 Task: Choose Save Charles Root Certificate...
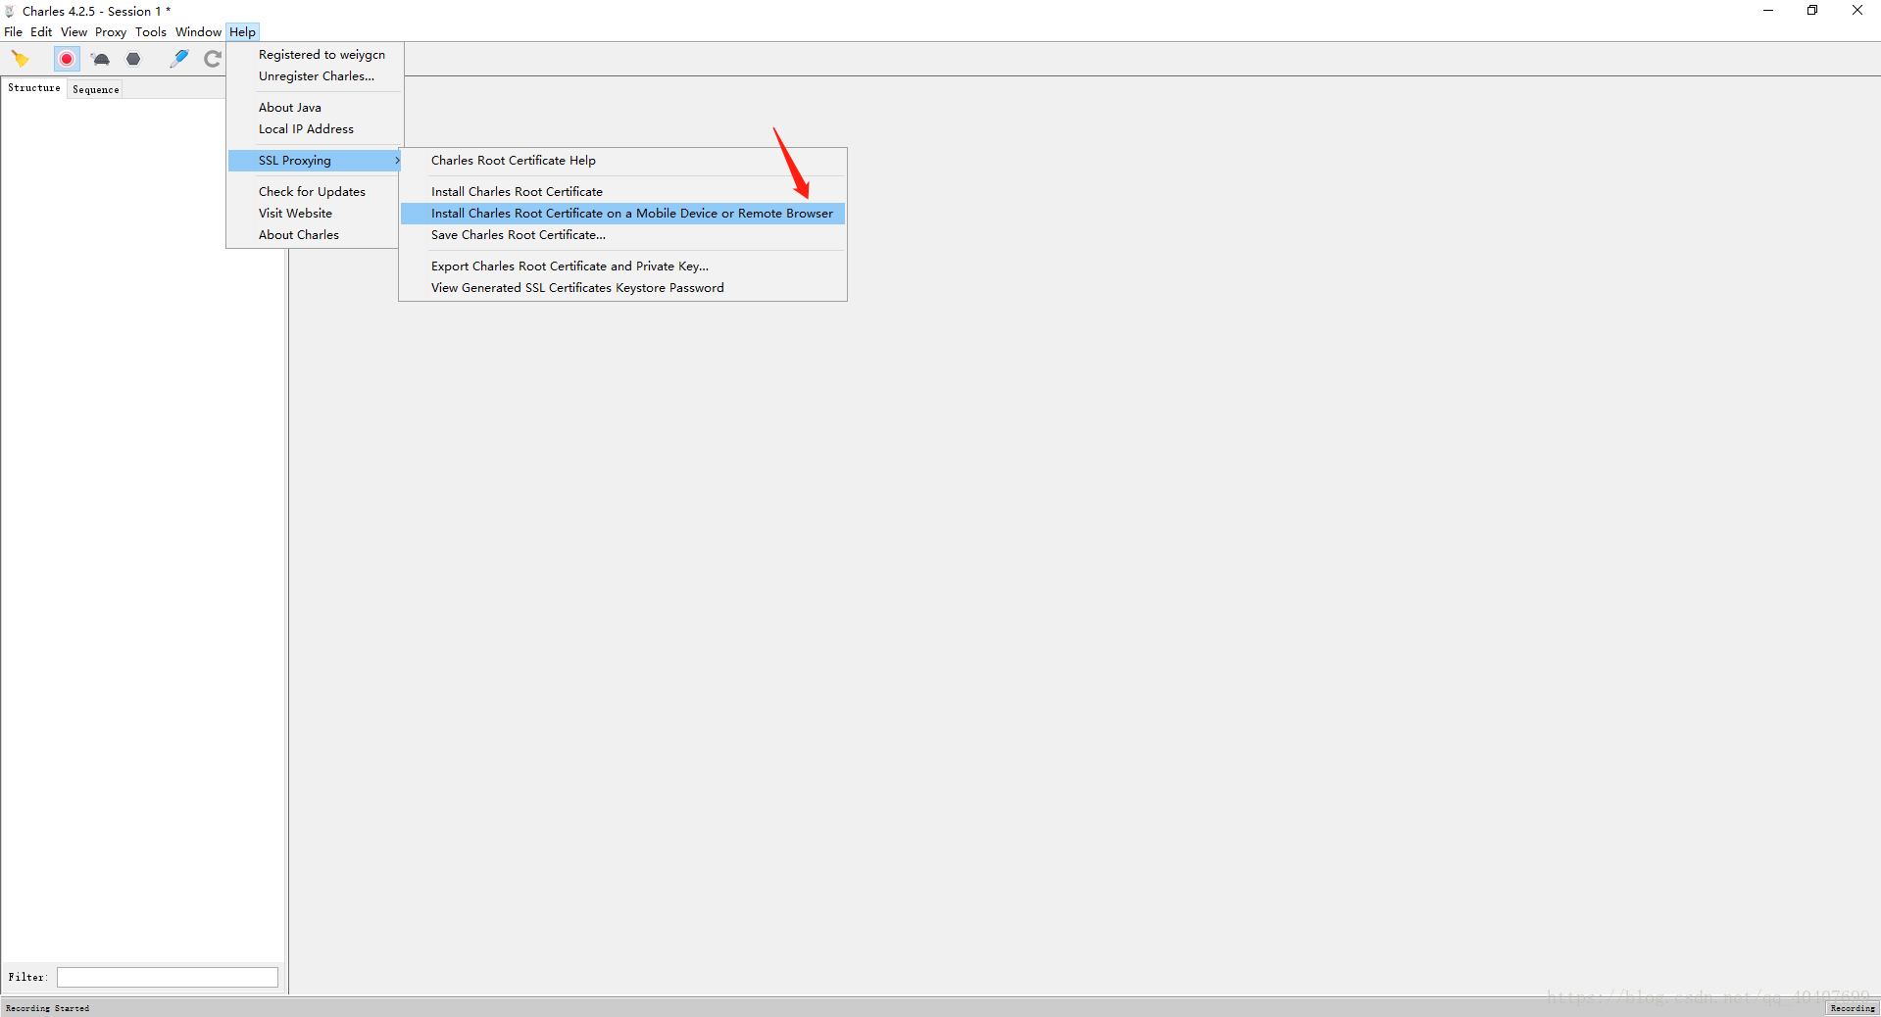622,234
